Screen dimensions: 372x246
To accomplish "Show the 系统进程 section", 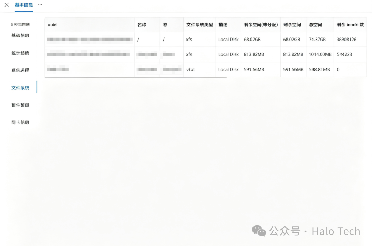I will pos(20,70).
